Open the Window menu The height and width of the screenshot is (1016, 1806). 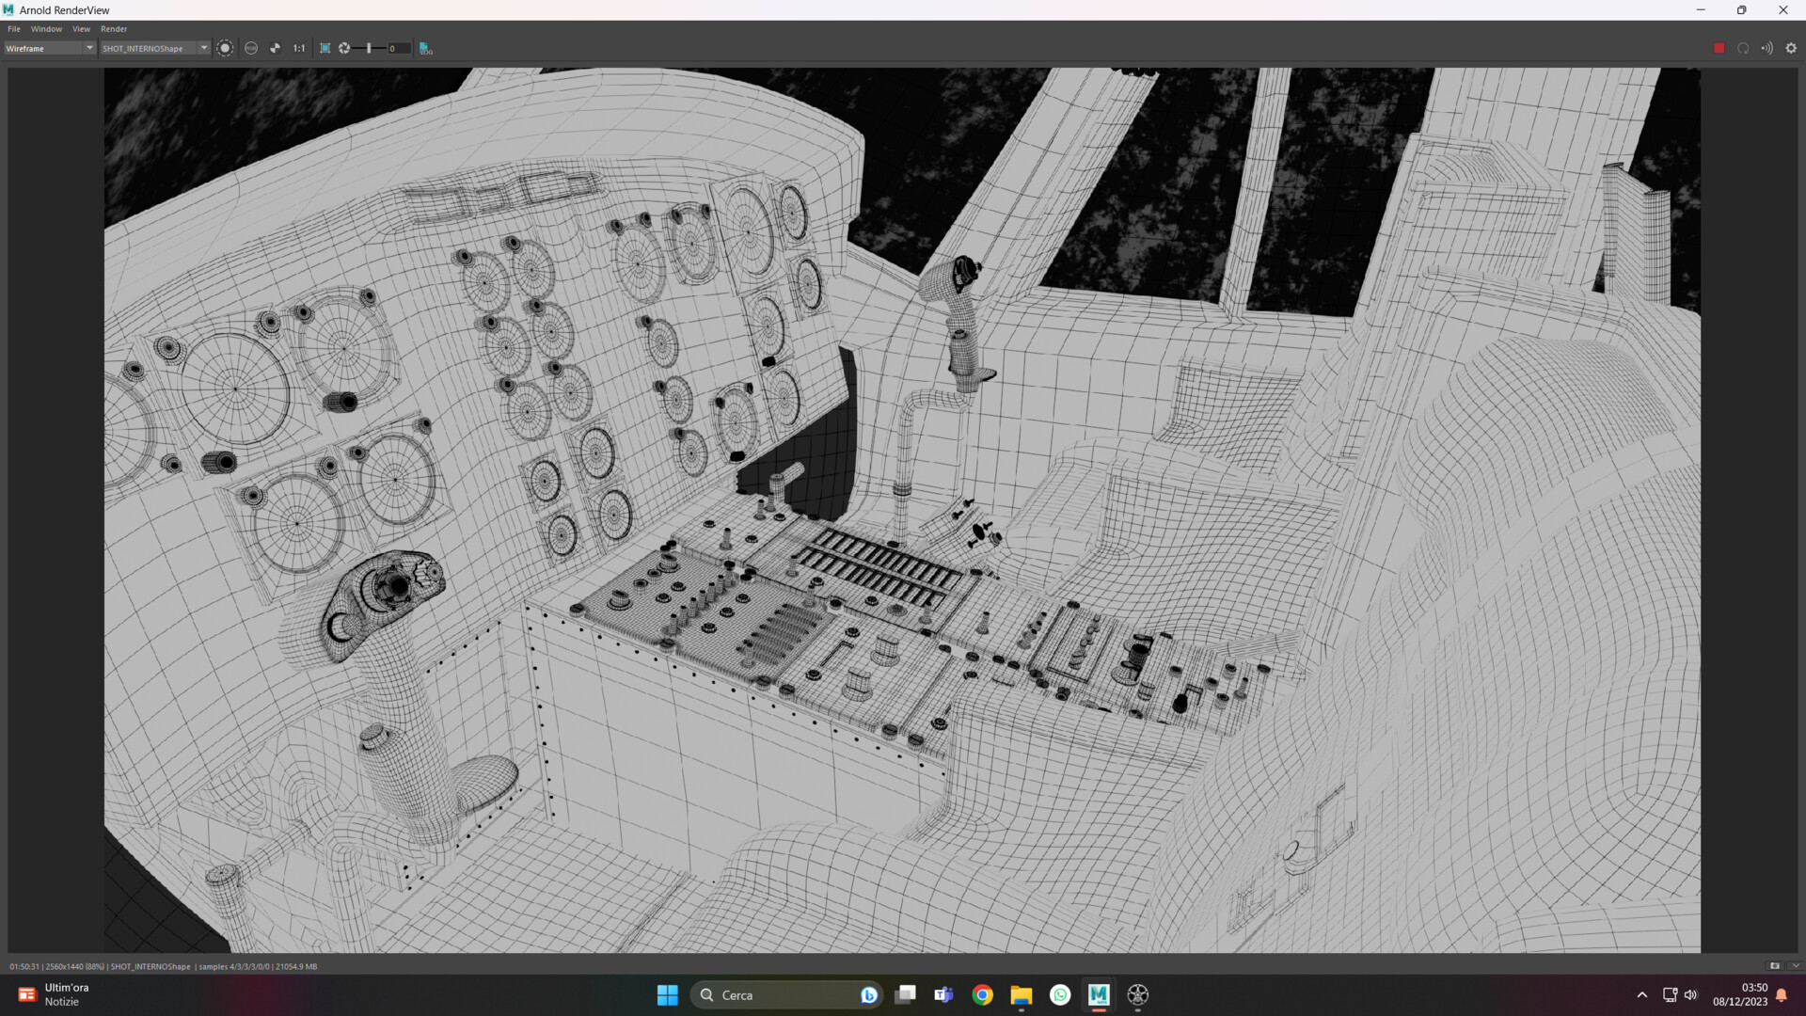coord(46,29)
